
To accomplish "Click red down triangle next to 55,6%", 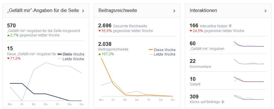I will tap(100, 31).
